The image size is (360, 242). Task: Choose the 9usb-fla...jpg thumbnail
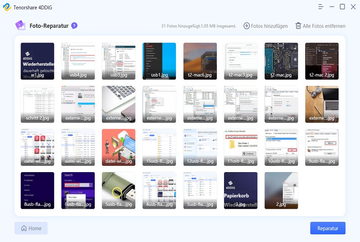click(322, 147)
